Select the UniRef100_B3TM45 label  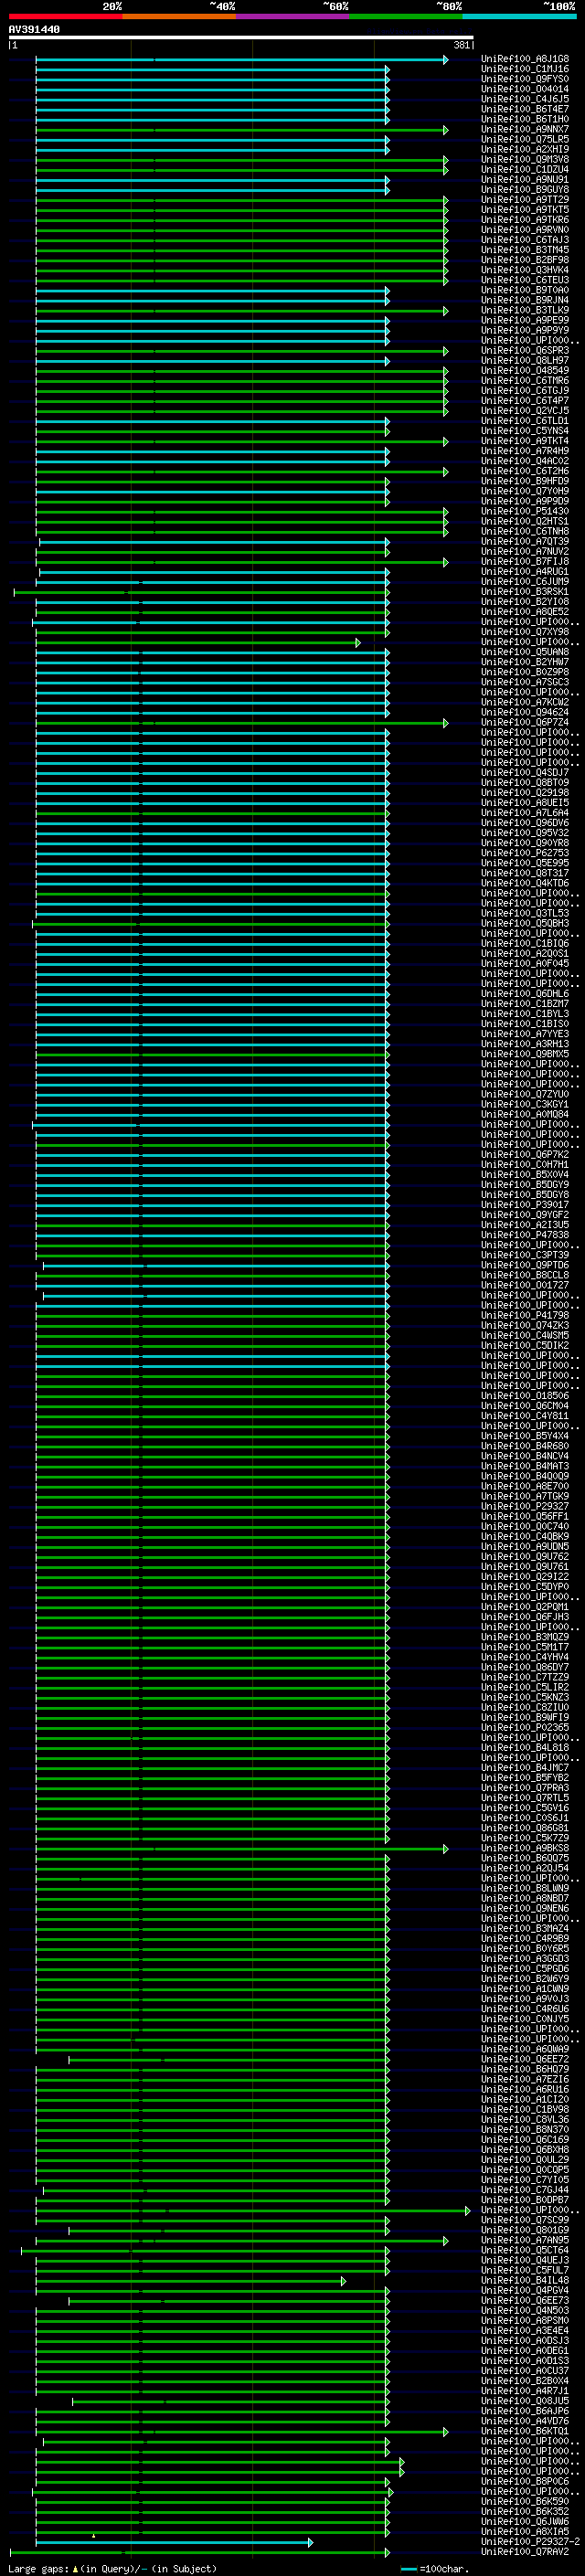[525, 250]
